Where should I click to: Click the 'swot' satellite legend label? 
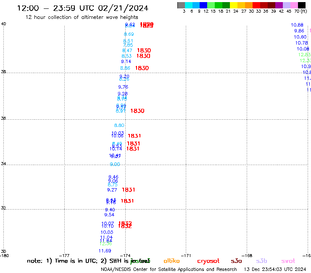point(288,261)
